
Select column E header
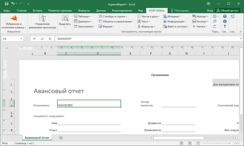(130, 54)
